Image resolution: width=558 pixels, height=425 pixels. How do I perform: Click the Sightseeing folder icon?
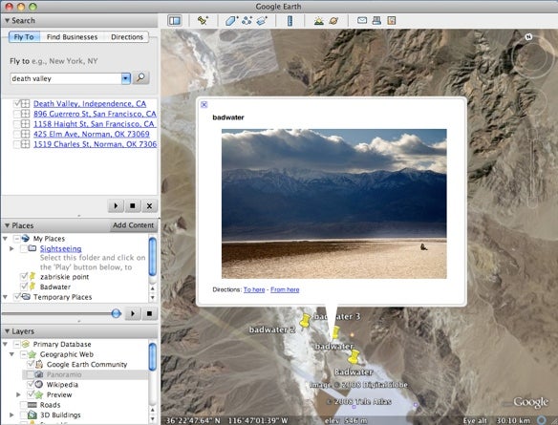[x=32, y=248]
